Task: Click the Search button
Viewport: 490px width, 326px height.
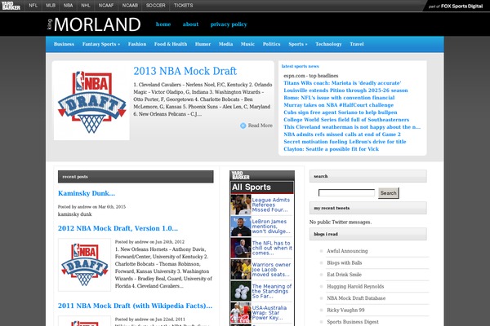Action: point(389,193)
